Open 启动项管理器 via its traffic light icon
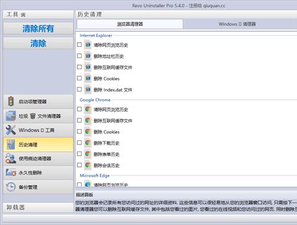The height and width of the screenshot is (225, 297). [x=11, y=101]
